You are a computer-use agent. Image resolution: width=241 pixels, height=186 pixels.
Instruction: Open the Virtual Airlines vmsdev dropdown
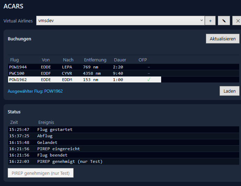point(120,21)
